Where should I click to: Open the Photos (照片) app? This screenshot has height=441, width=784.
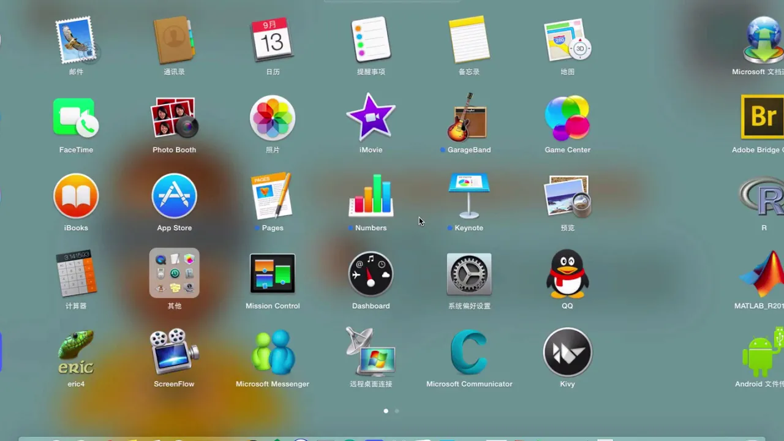pos(273,118)
